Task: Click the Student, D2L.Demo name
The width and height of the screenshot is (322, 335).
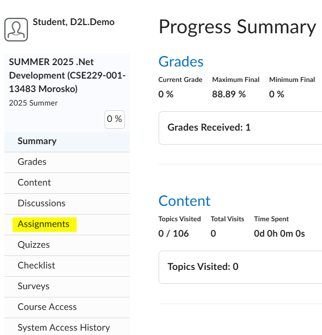Action: (73, 22)
